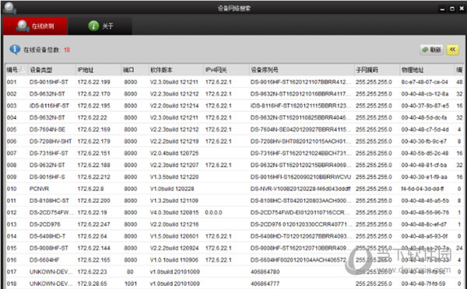Select IP address 172.6.22.22
Image resolution: width=467 pixels, height=289 pixels.
click(92, 117)
